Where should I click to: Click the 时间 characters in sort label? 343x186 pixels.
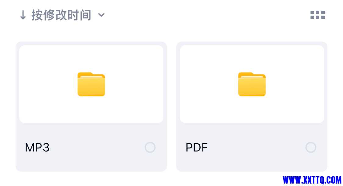(79, 15)
